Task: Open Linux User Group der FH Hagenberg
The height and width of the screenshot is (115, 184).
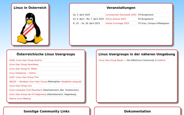Action: pyautogui.click(x=28, y=94)
